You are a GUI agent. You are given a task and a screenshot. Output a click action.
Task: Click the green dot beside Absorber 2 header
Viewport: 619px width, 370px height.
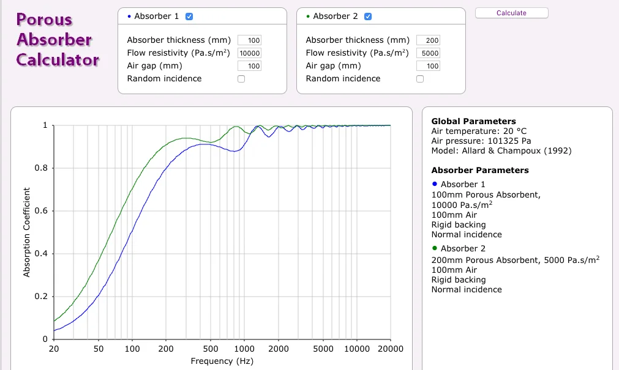308,17
